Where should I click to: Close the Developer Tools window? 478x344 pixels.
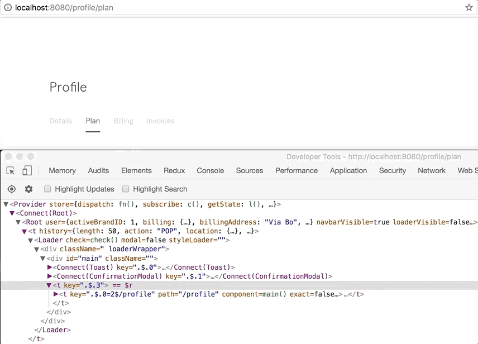pos(8,156)
